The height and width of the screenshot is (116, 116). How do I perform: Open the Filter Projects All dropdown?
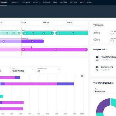coord(48,70)
